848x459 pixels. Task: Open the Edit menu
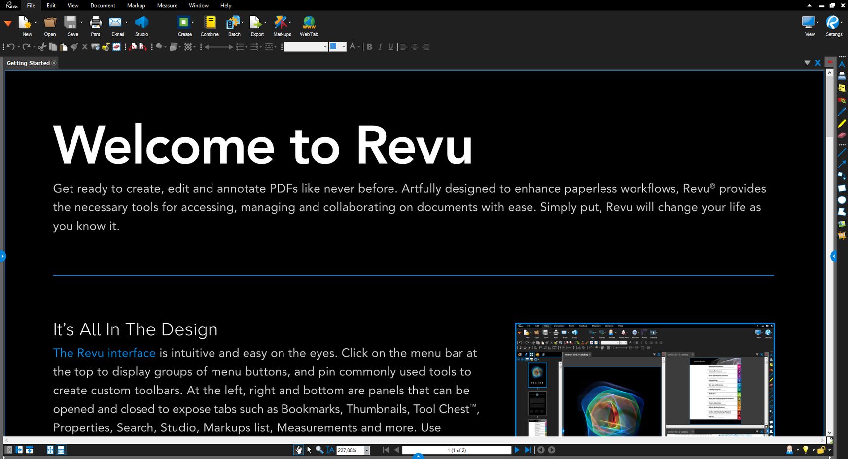click(51, 5)
